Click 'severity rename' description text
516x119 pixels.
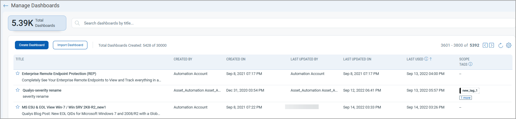36,97
